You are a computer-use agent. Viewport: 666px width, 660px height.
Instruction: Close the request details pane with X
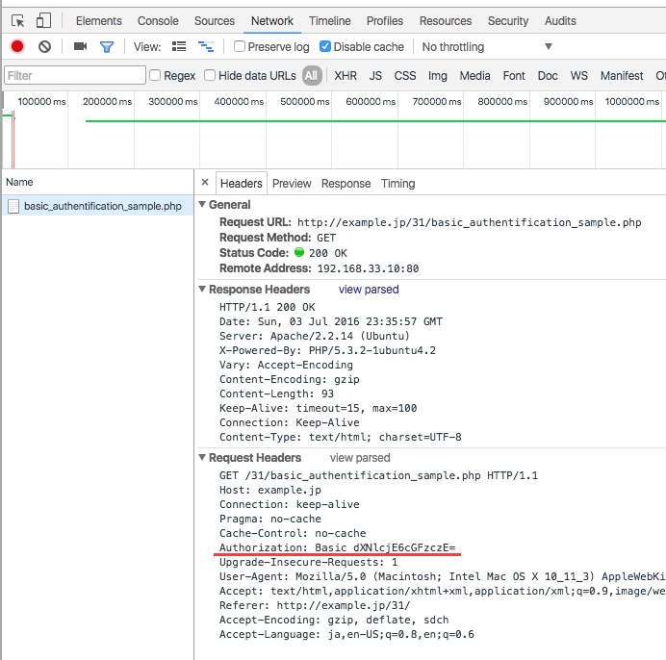pos(205,182)
